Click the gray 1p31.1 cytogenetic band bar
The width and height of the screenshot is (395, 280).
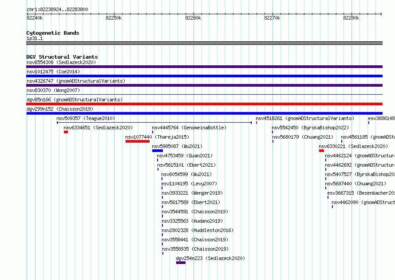[204, 43]
